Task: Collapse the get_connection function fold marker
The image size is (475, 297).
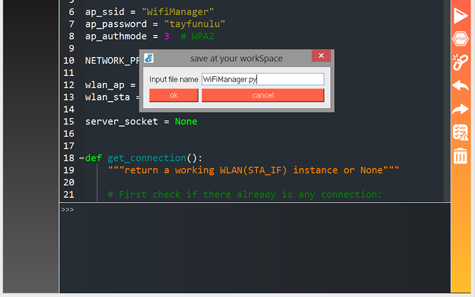Action: [81, 158]
